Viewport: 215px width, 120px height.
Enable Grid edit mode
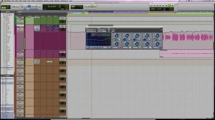coord(8,8)
